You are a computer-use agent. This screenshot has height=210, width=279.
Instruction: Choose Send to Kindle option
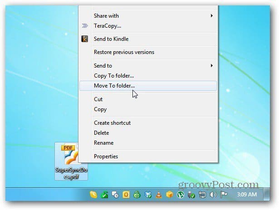(x=148, y=39)
